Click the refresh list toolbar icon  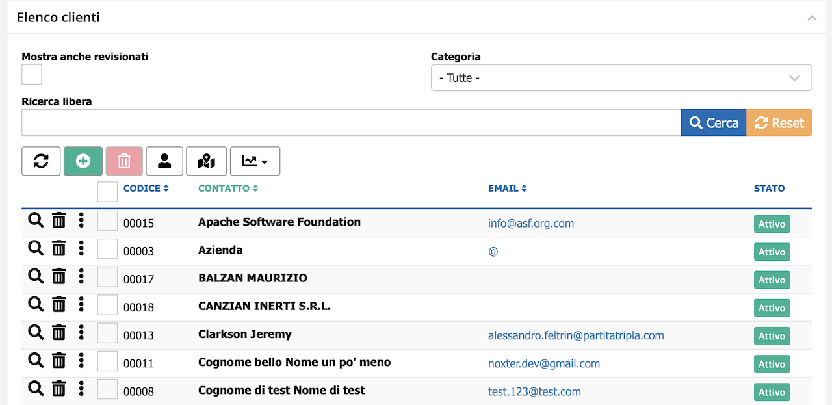41,161
